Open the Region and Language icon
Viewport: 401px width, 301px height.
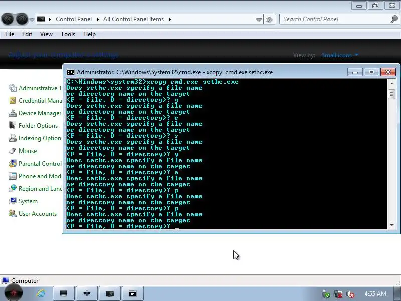pyautogui.click(x=12, y=189)
